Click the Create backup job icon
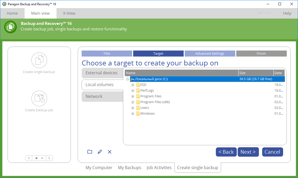This screenshot has width=298, height=178. tap(39, 98)
